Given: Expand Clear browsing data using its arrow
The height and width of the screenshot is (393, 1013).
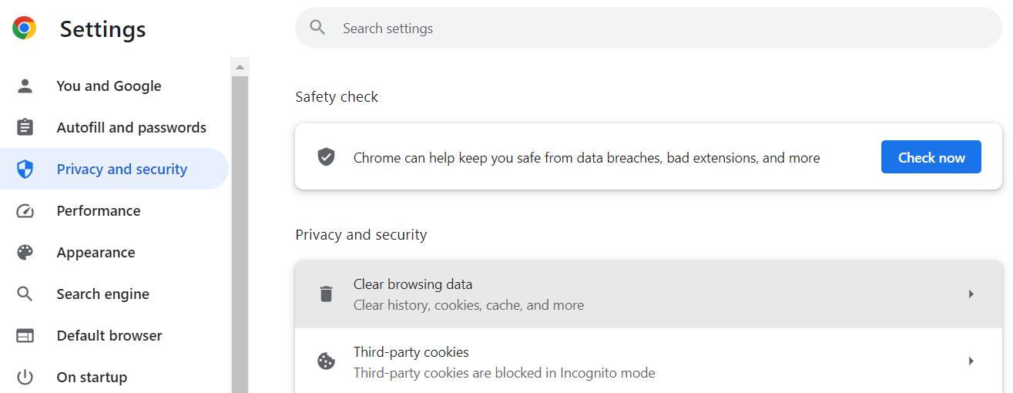Looking at the screenshot, I should (971, 294).
